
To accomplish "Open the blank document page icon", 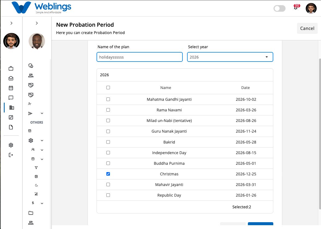I will (x=11, y=127).
